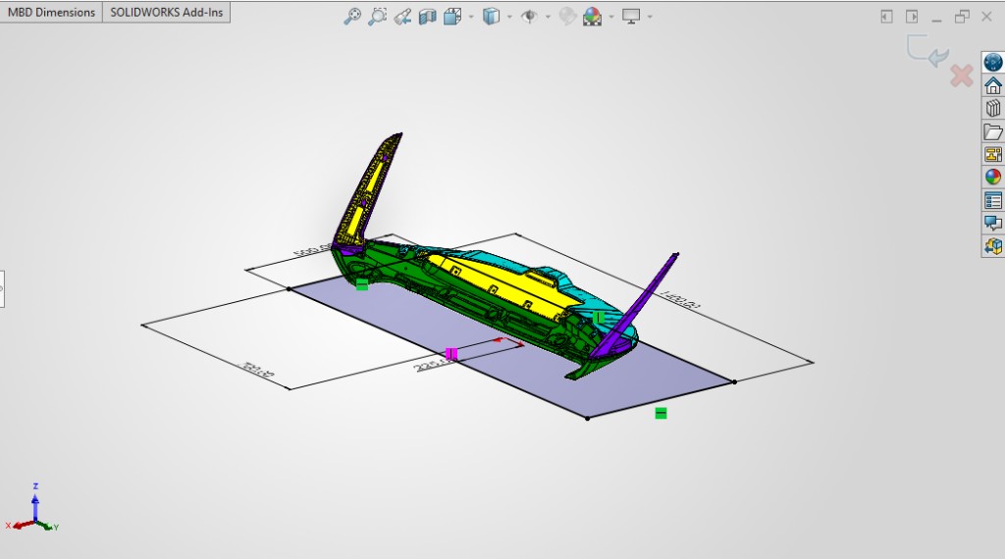Activate the Section View tool
The height and width of the screenshot is (559, 1005).
[x=428, y=17]
